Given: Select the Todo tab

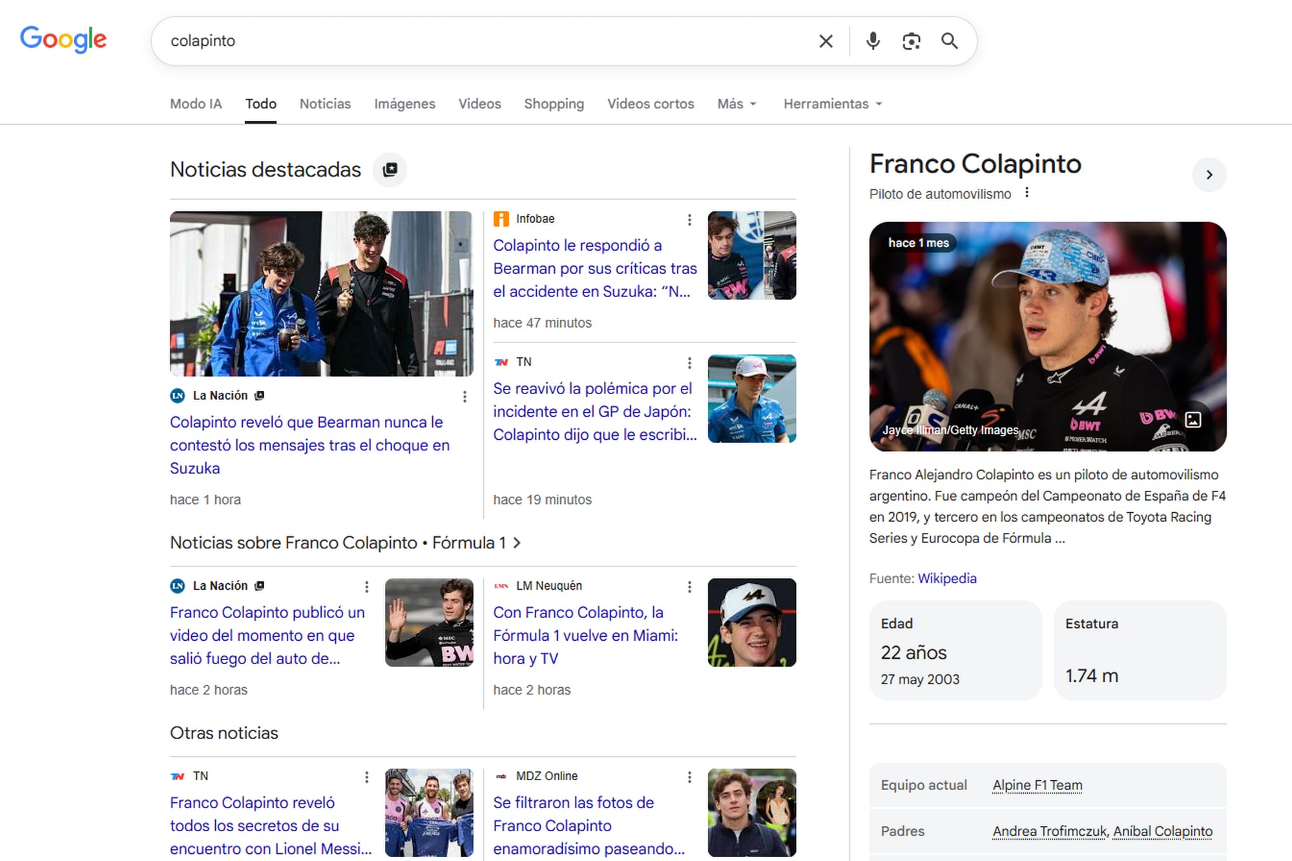Looking at the screenshot, I should [x=261, y=104].
